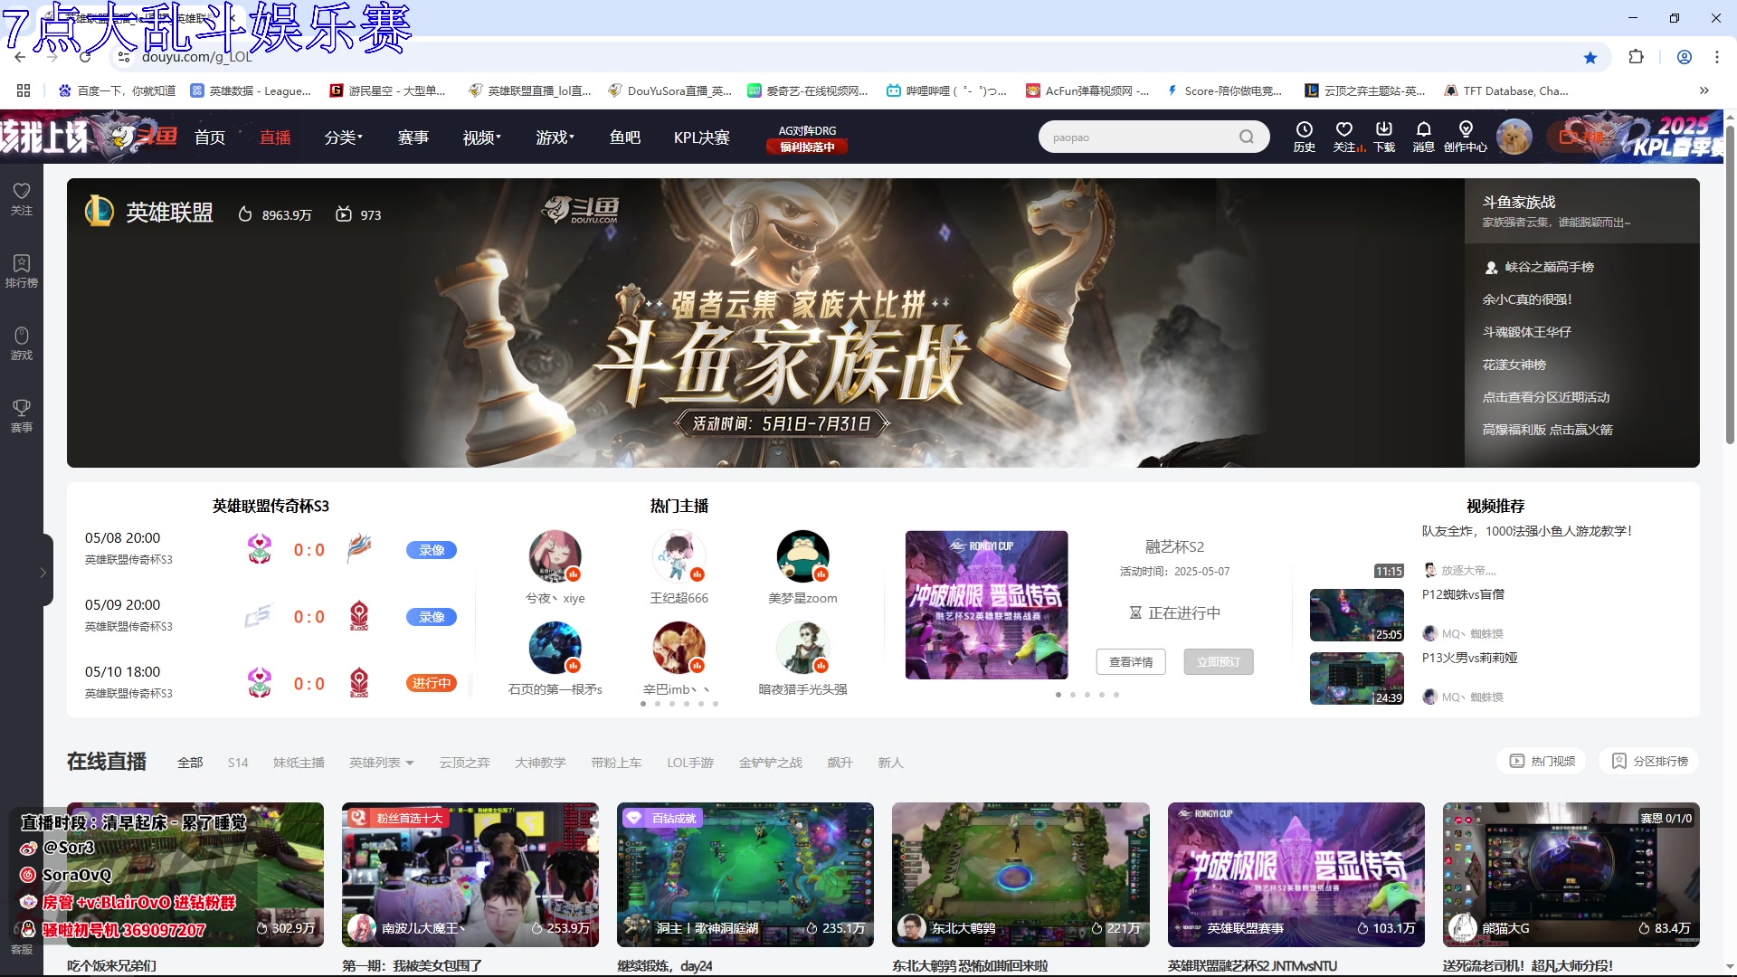Open 王纪超666 streamer avatar

click(679, 556)
